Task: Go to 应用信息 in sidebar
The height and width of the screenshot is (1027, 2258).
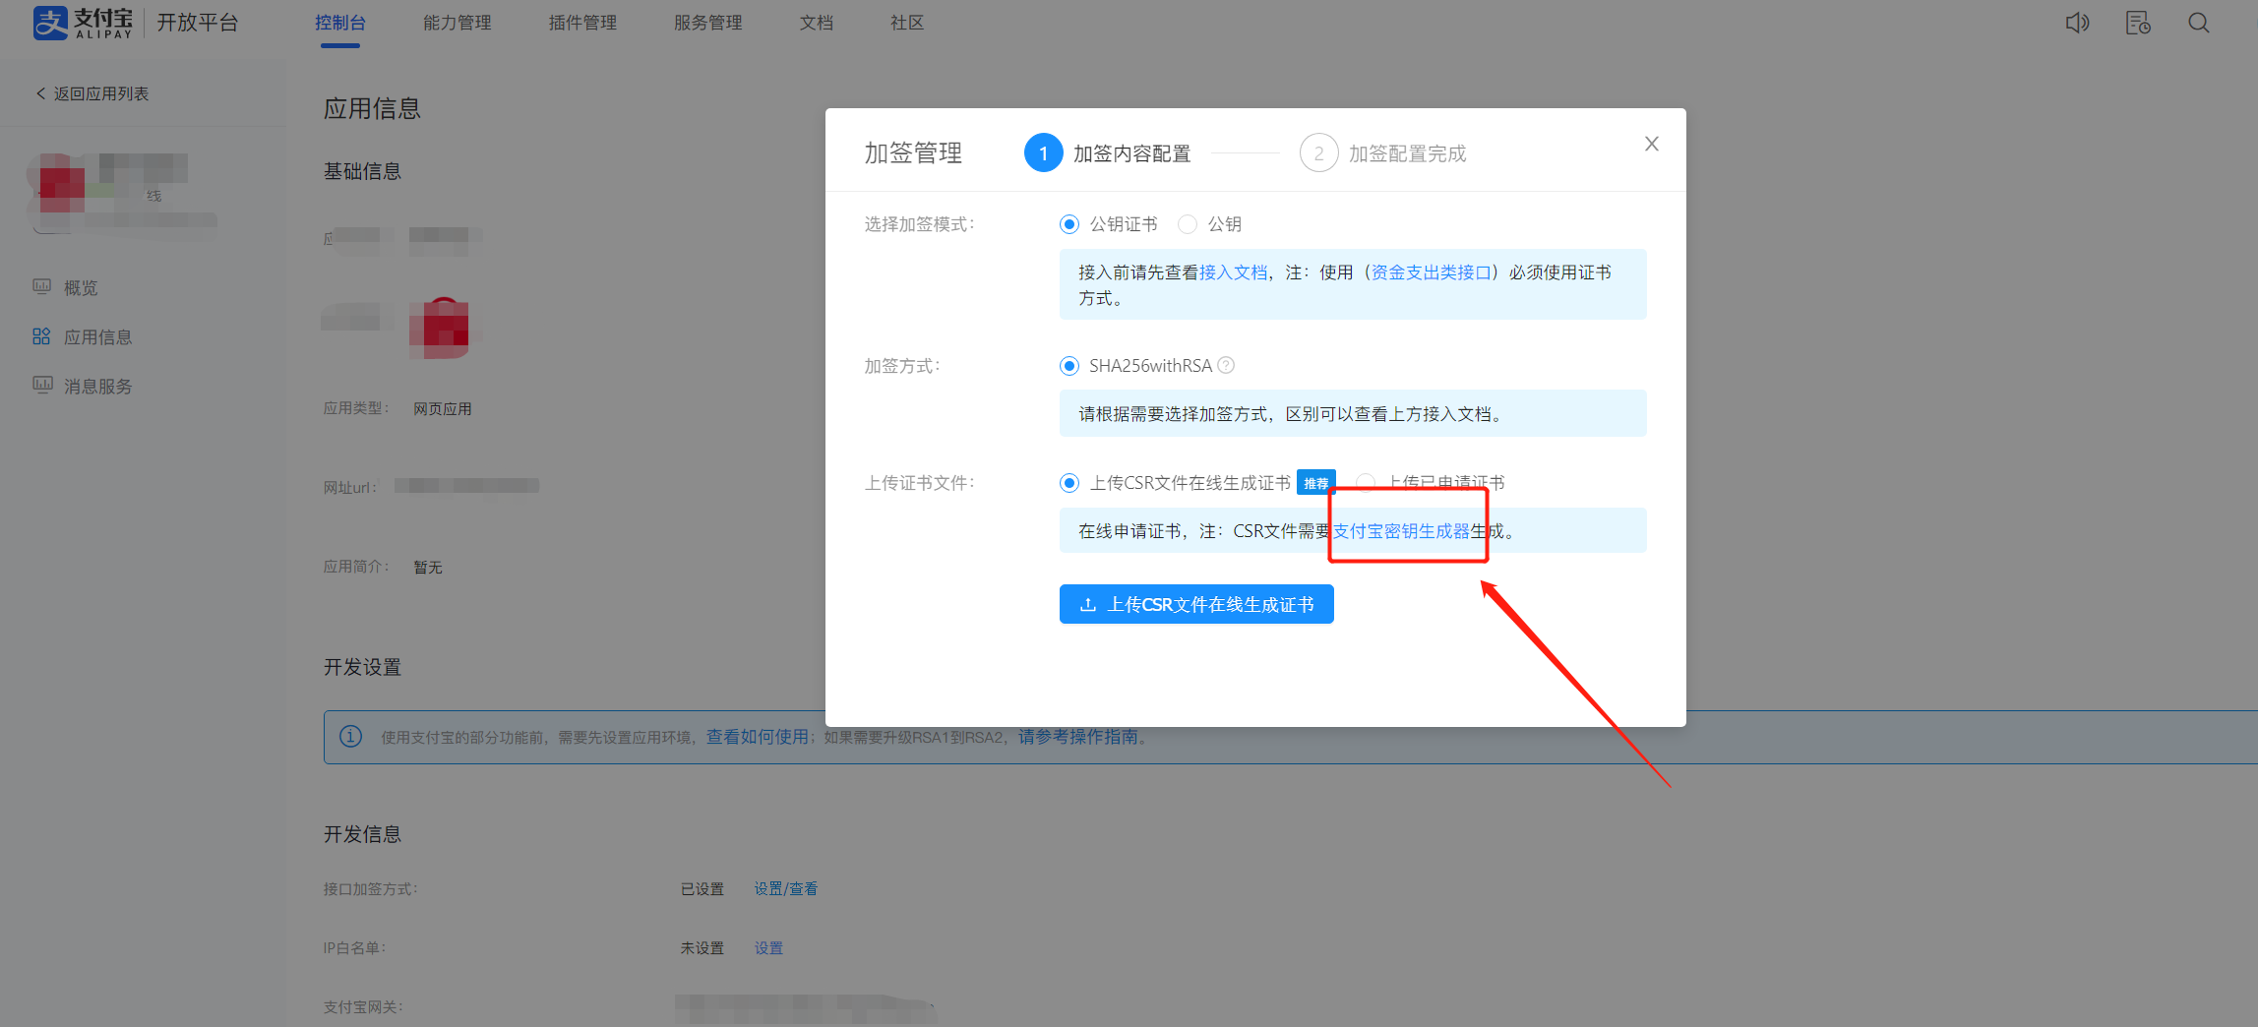Action: pyautogui.click(x=97, y=337)
